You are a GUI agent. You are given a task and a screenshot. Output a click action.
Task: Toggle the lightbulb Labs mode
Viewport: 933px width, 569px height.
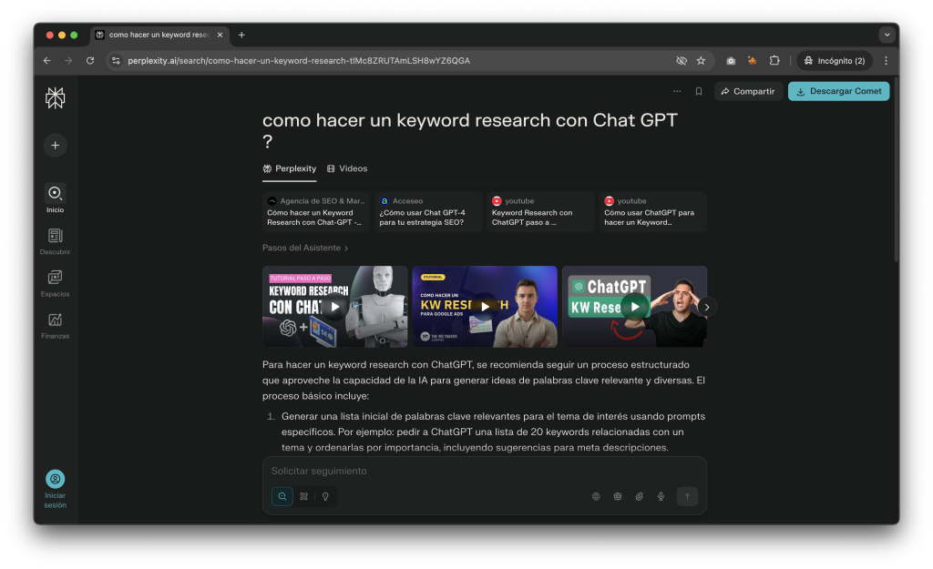325,496
